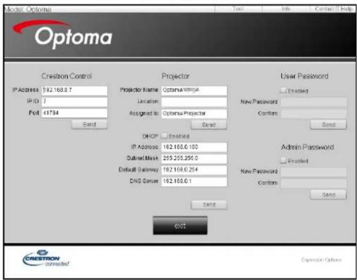Click the Assigned to field
357x280 pixels.
point(194,113)
